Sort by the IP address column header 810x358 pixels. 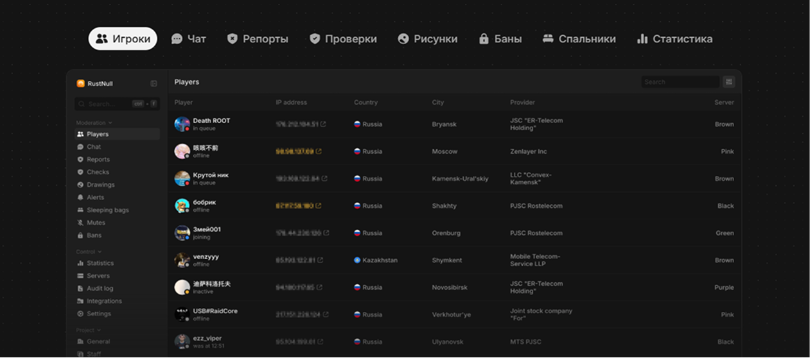point(292,103)
